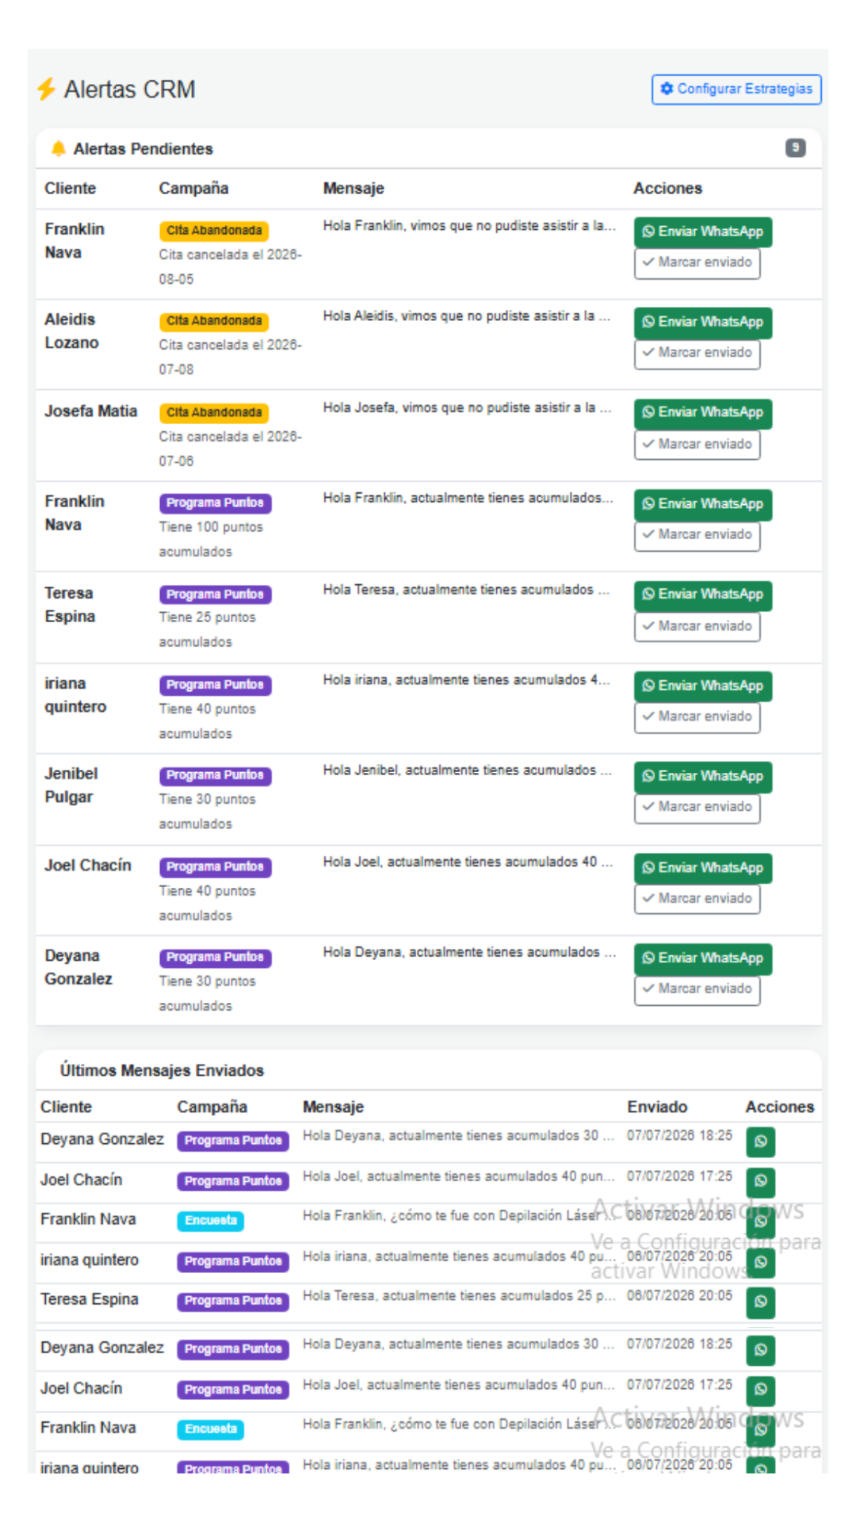Click the Campaña header in Alertas Pendientes table
856x1522 pixels.
coord(193,189)
